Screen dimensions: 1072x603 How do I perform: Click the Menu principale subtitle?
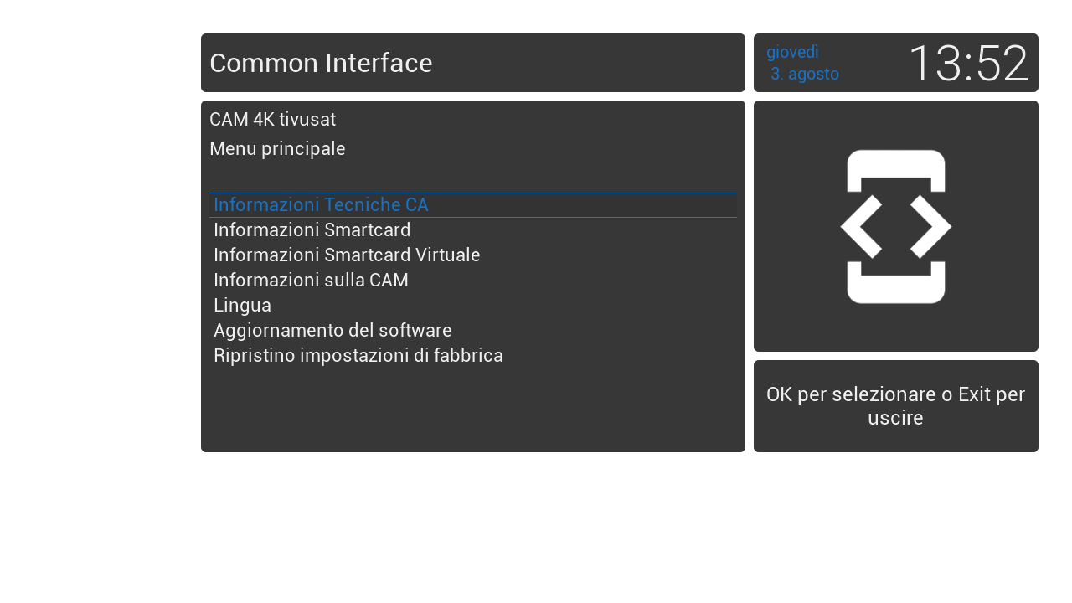[x=277, y=149]
